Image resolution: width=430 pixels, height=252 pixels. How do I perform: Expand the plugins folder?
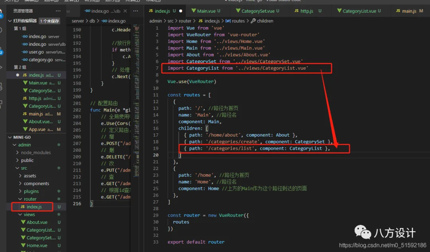[x=20, y=191]
